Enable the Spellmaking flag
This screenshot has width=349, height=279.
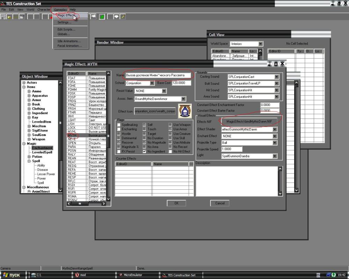(119, 125)
